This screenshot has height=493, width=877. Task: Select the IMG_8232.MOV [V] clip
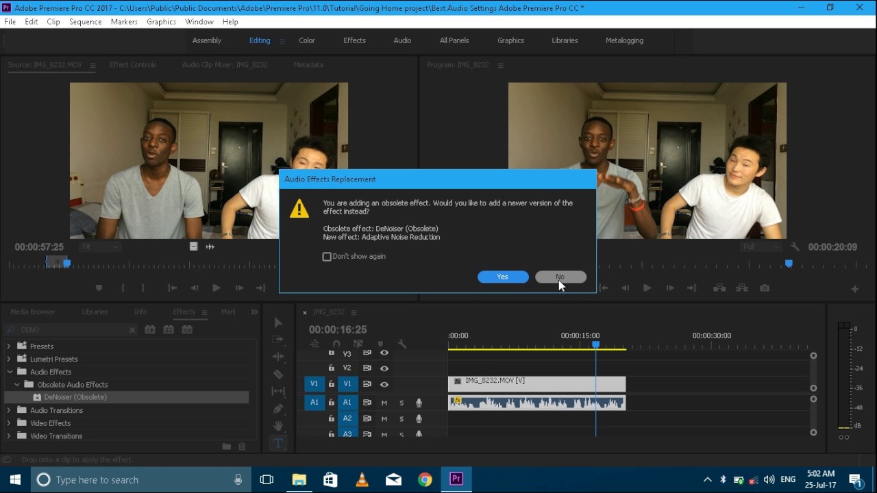coord(536,384)
